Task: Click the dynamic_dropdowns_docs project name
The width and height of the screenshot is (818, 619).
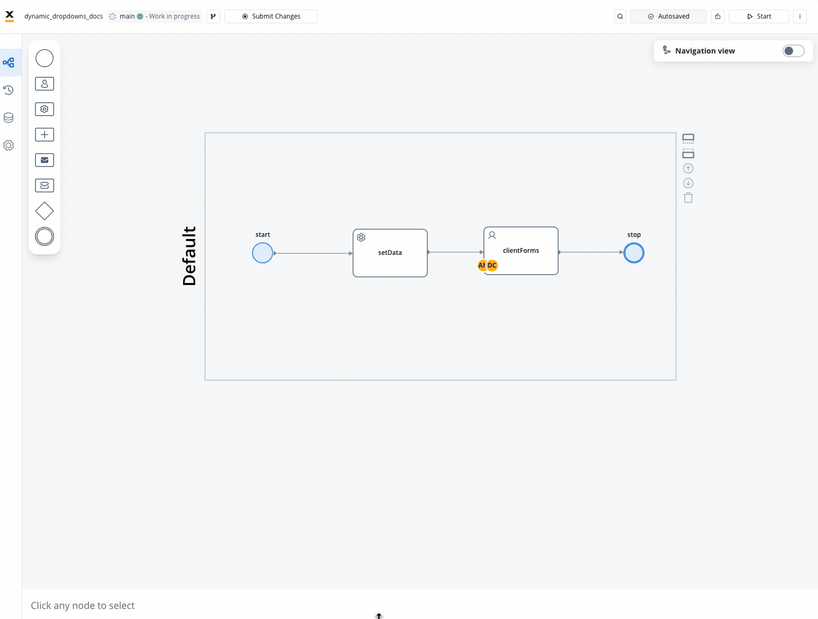Action: pyautogui.click(x=64, y=16)
